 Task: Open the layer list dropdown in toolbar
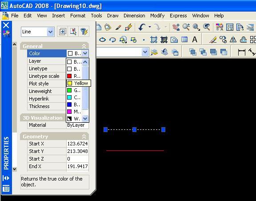(x=145, y=52)
